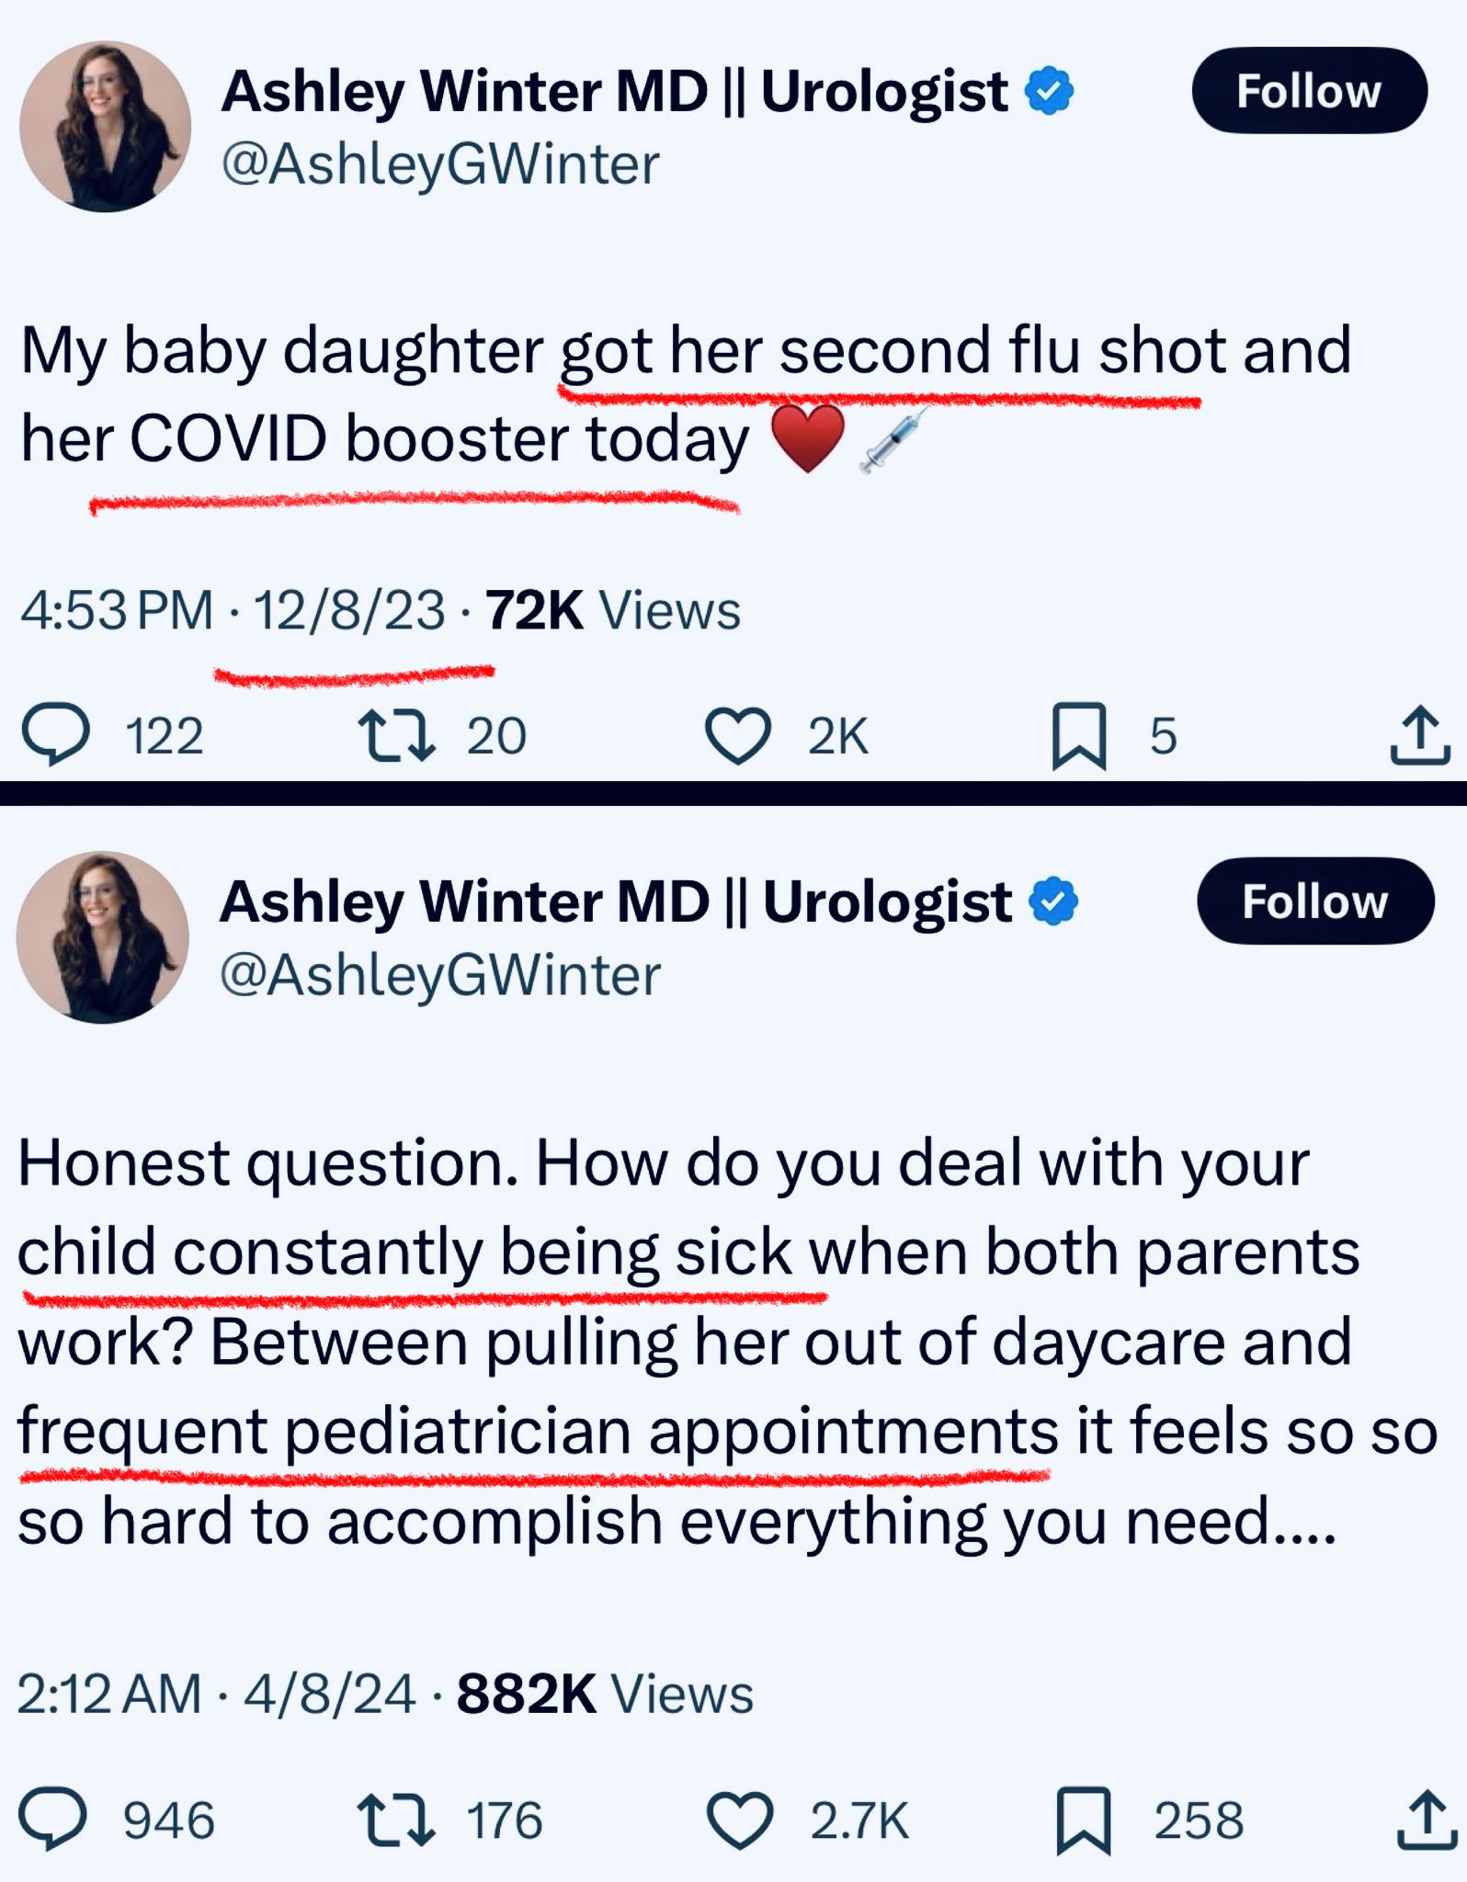Screen dimensions: 1467x1882
Task: Like the Honest question tweet
Action: pyautogui.click(x=740, y=1820)
